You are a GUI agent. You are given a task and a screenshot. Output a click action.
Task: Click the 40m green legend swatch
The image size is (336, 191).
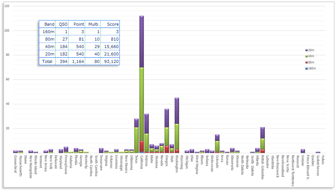click(x=307, y=56)
